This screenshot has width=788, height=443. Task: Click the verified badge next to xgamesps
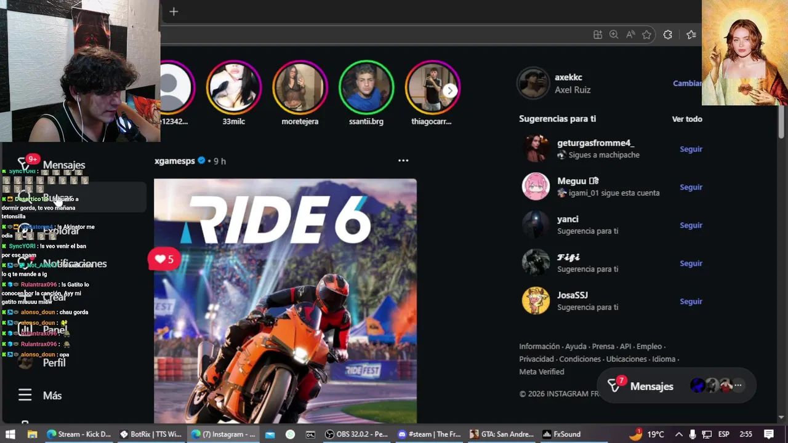point(201,161)
